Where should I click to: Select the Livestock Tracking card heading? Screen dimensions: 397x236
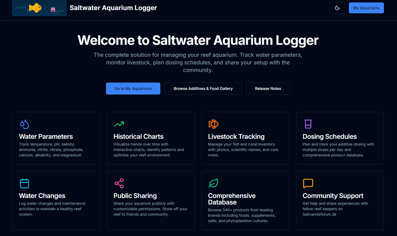(x=236, y=137)
